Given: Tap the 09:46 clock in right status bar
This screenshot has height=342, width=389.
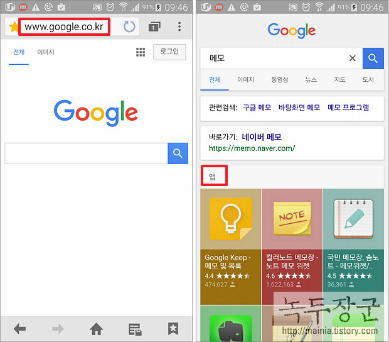Looking at the screenshot, I should (372, 8).
